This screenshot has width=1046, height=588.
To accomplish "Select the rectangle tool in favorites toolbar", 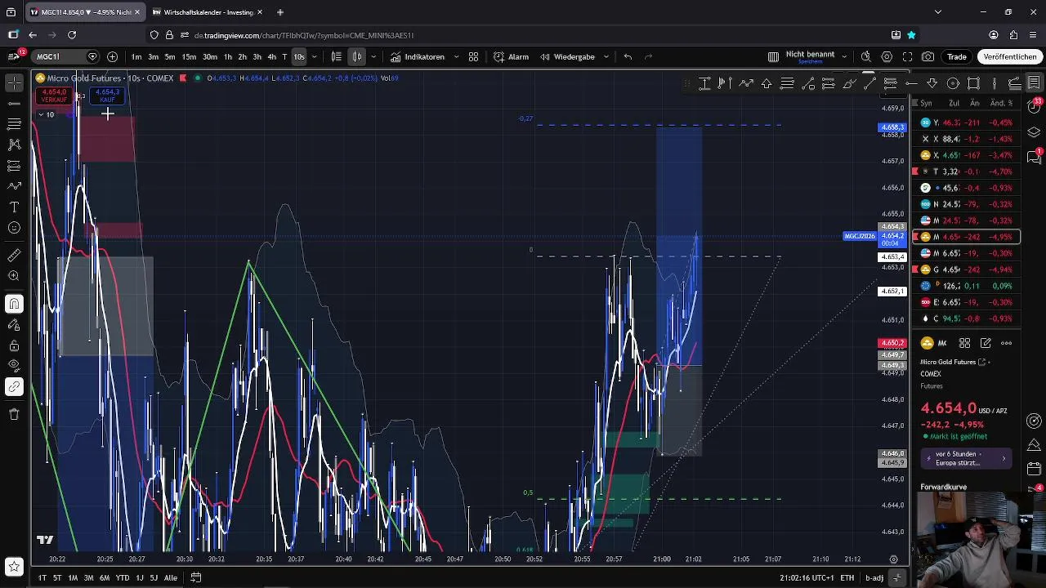I will 973,83.
